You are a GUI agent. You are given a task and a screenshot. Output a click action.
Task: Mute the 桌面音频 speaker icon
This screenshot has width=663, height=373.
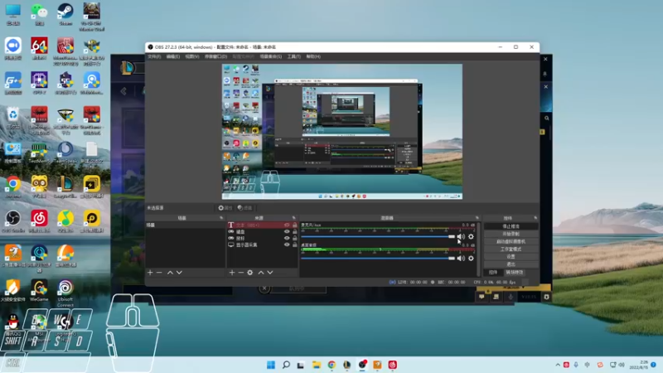coord(461,258)
